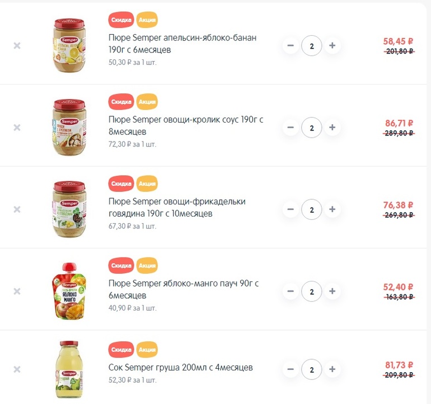Remove orange-apple-banana puree from cart
This screenshot has height=404, width=431.
[x=17, y=45]
